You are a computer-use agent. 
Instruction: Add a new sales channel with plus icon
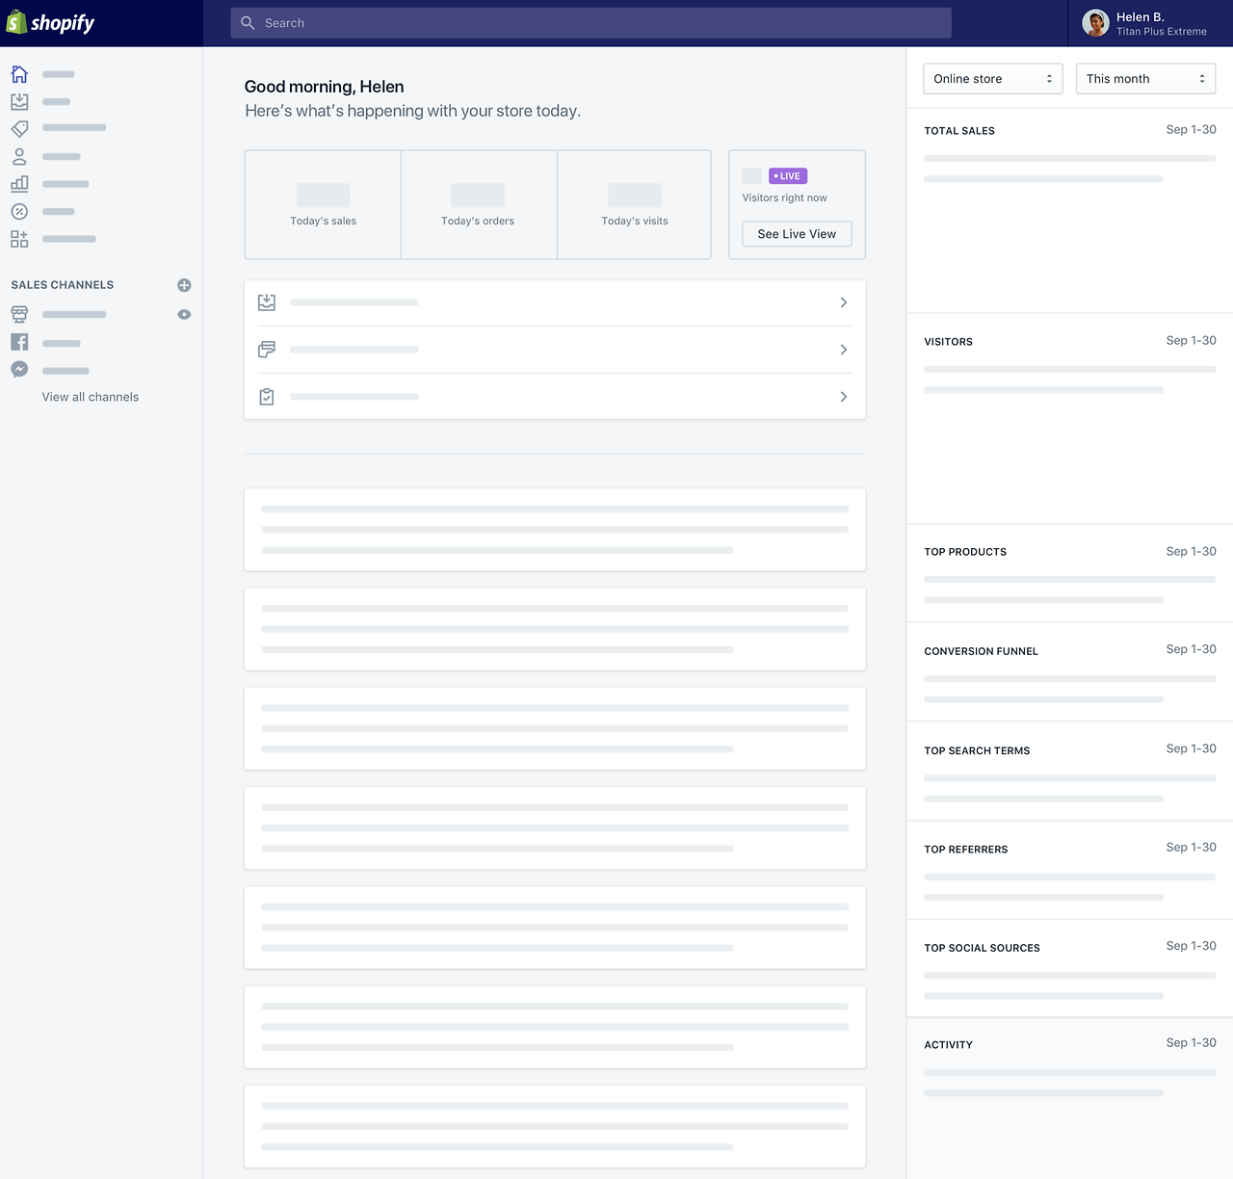184,285
